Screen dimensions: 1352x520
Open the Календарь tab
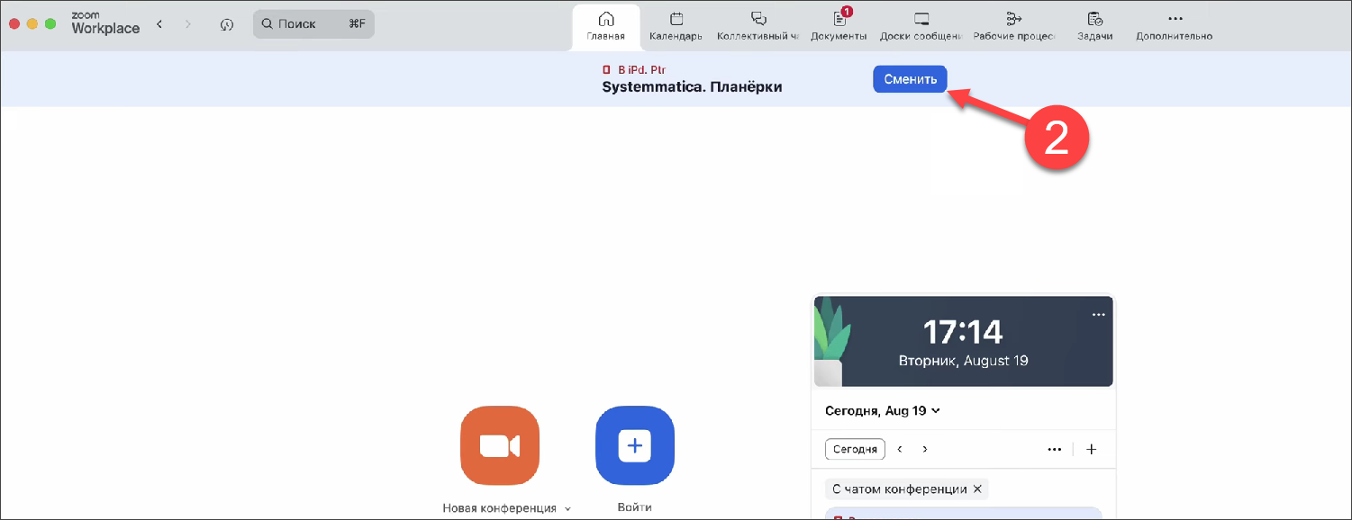676,25
